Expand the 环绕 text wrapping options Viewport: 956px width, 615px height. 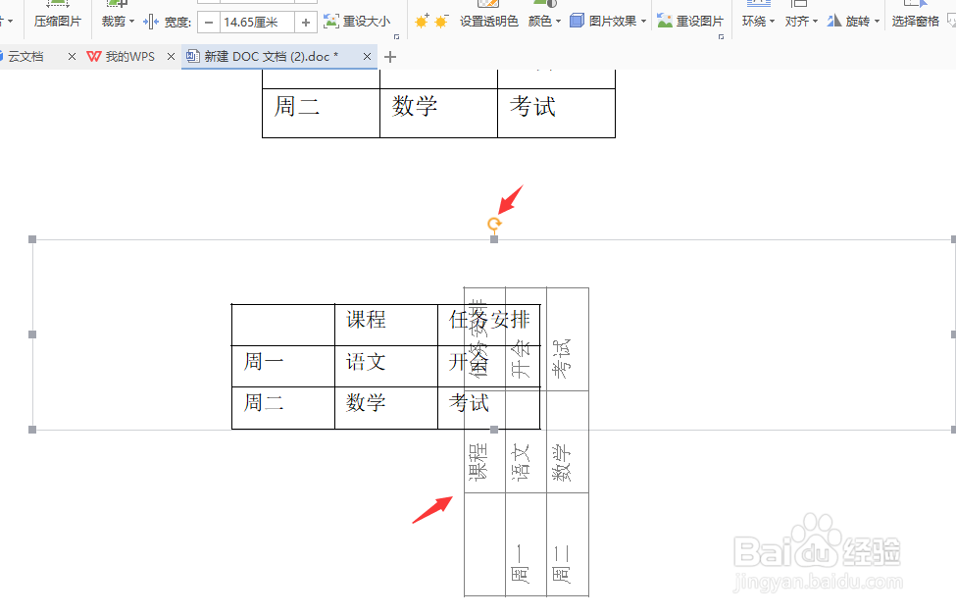click(757, 22)
